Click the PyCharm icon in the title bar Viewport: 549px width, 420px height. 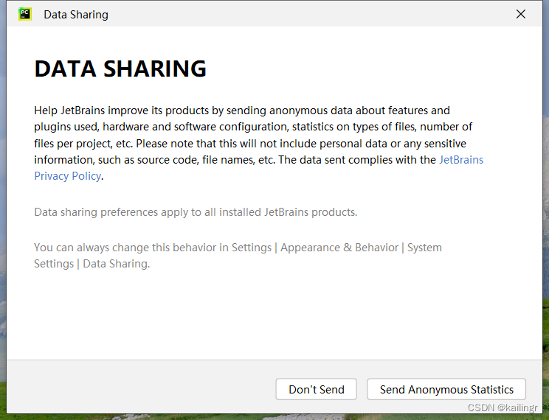click(25, 14)
